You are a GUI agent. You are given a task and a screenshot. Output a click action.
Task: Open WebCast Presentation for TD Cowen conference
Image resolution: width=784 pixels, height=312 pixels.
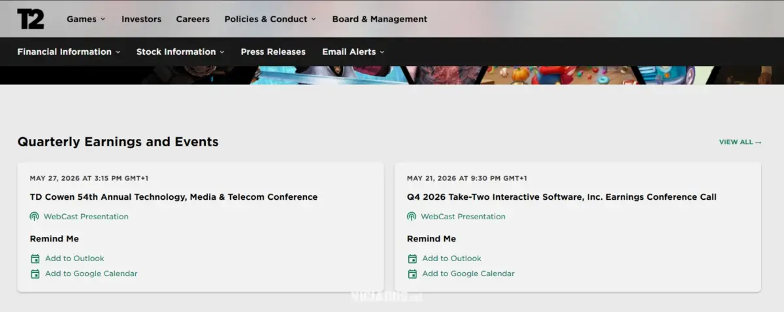pos(86,217)
